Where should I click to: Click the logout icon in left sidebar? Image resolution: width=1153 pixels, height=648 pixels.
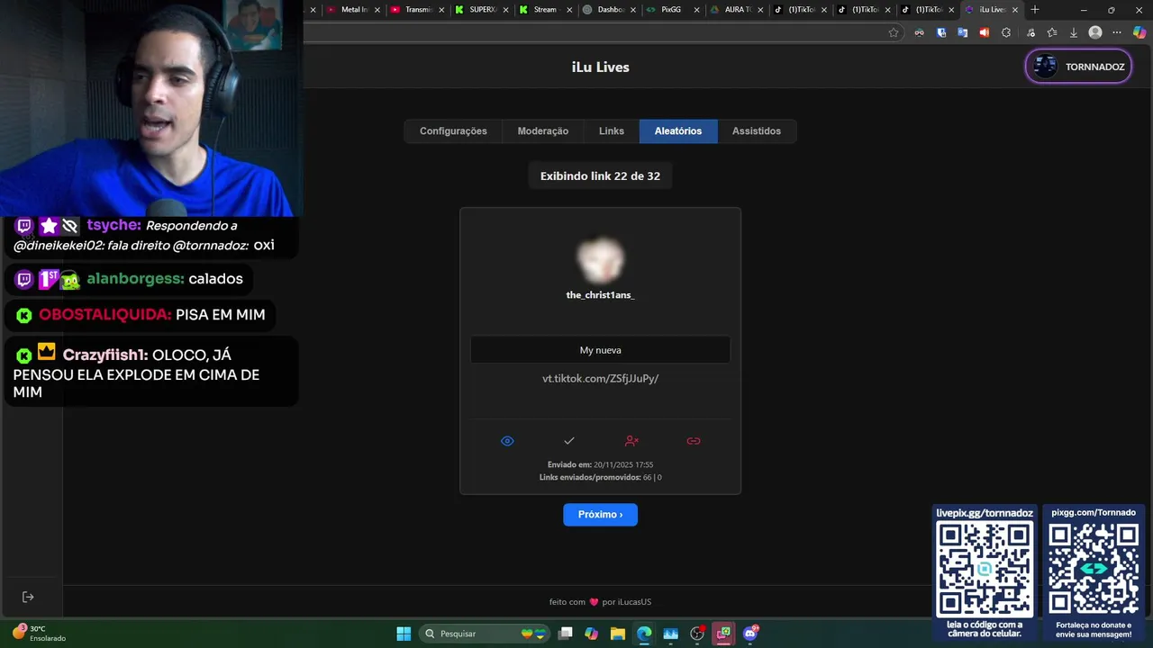[28, 597]
